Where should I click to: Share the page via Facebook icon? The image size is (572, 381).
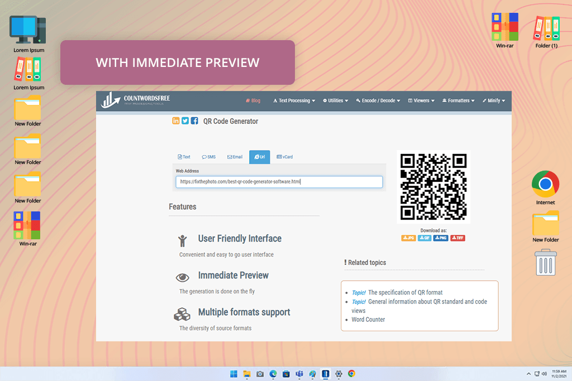(194, 120)
